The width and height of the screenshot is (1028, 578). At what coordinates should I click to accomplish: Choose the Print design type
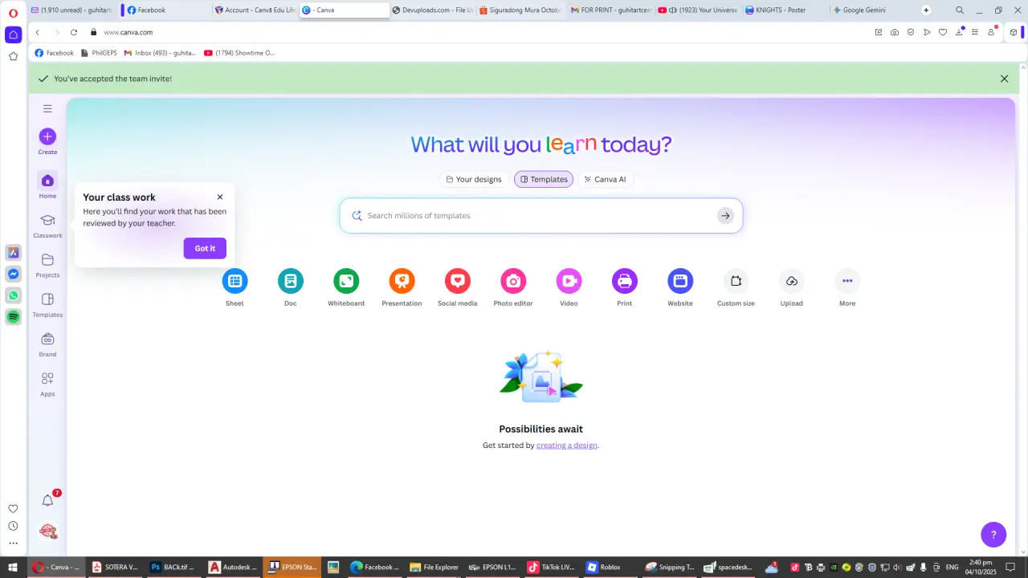(x=625, y=281)
